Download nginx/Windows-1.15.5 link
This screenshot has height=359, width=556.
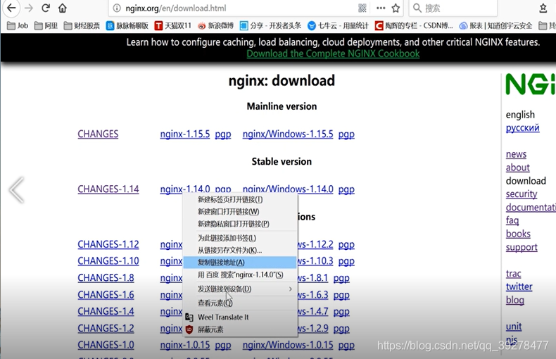(x=288, y=134)
